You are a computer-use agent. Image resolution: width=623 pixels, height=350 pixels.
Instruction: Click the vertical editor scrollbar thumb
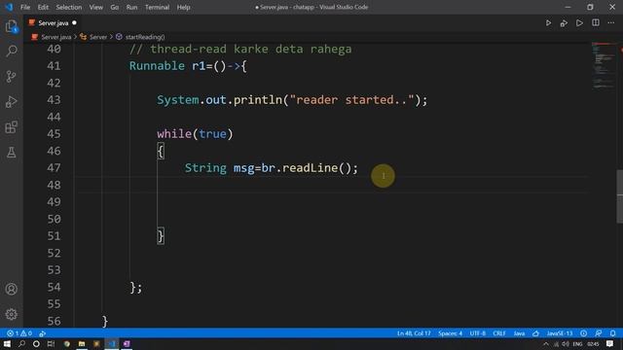[619, 196]
